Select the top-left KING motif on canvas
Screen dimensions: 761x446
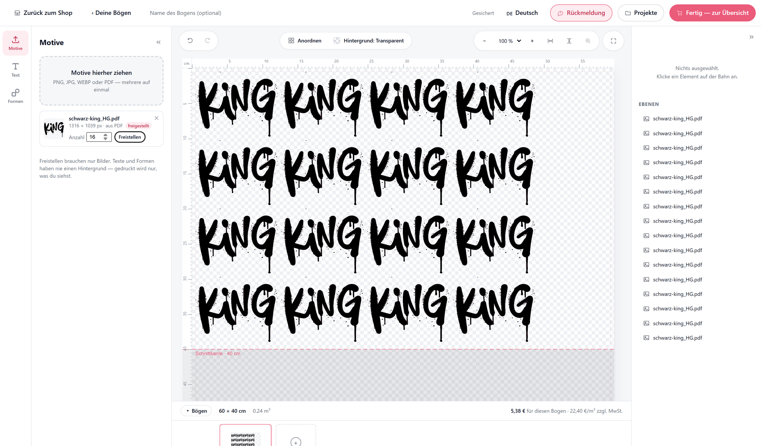click(x=237, y=106)
